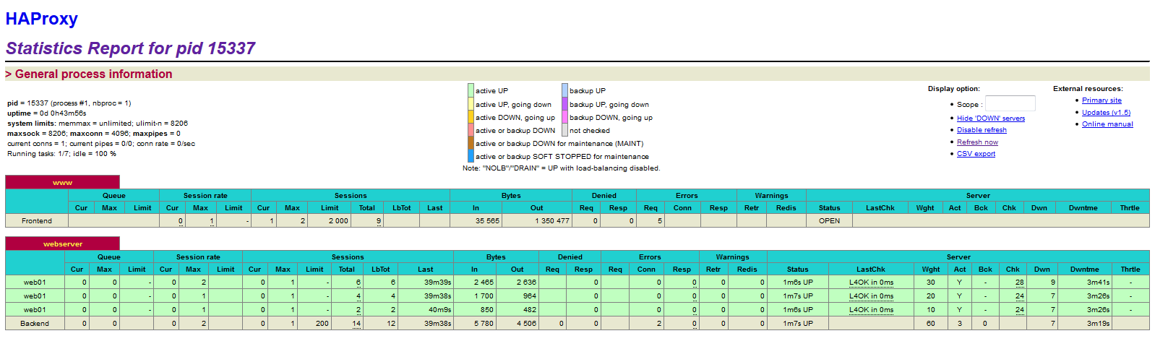1155x349 pixels.
Task: Click the Scope filter input field
Action: pos(1010,103)
